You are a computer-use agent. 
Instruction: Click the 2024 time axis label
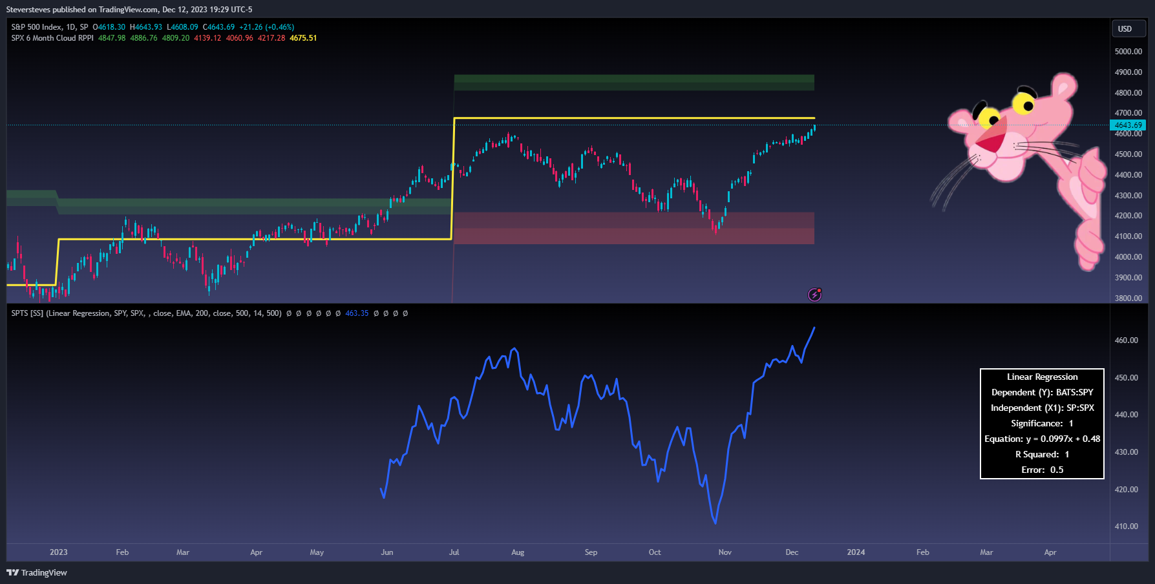pos(856,552)
